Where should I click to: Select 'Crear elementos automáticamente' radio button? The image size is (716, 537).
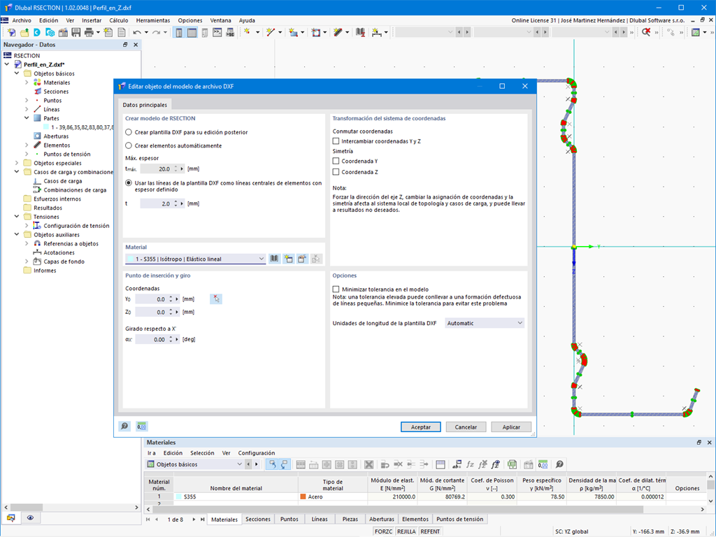[129, 145]
